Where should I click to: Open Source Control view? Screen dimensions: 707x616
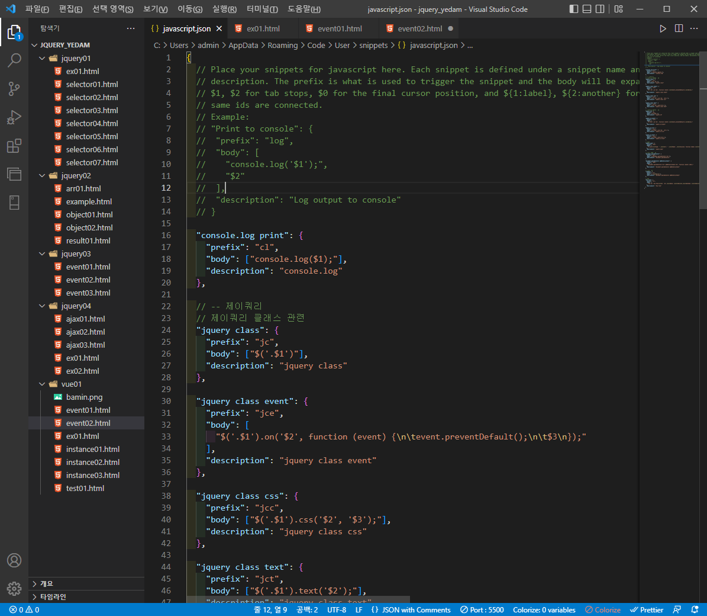coord(14,89)
